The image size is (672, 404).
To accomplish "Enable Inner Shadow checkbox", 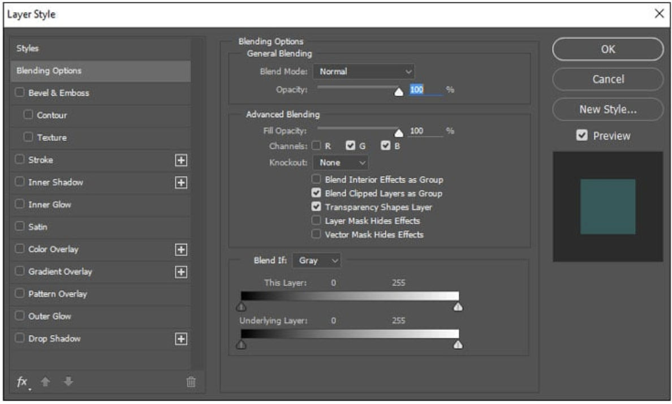I will tap(20, 182).
